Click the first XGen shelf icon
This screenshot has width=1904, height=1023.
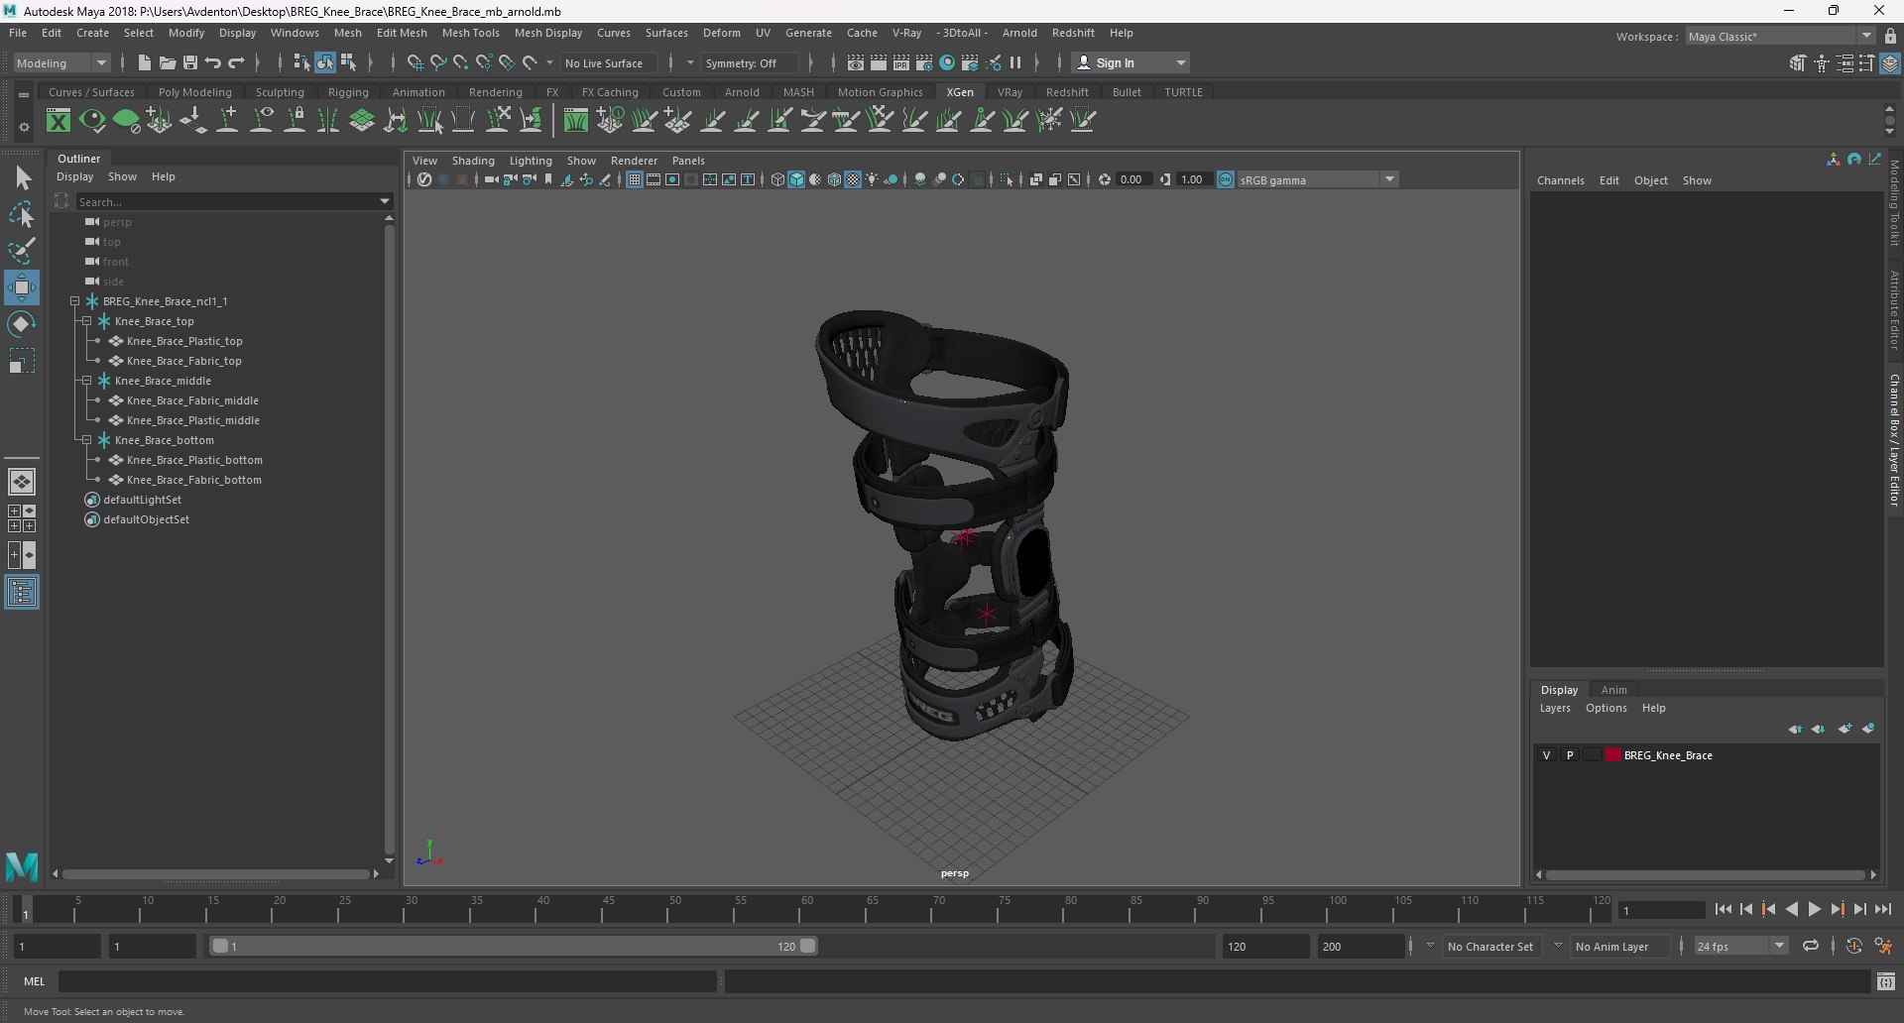(x=59, y=121)
